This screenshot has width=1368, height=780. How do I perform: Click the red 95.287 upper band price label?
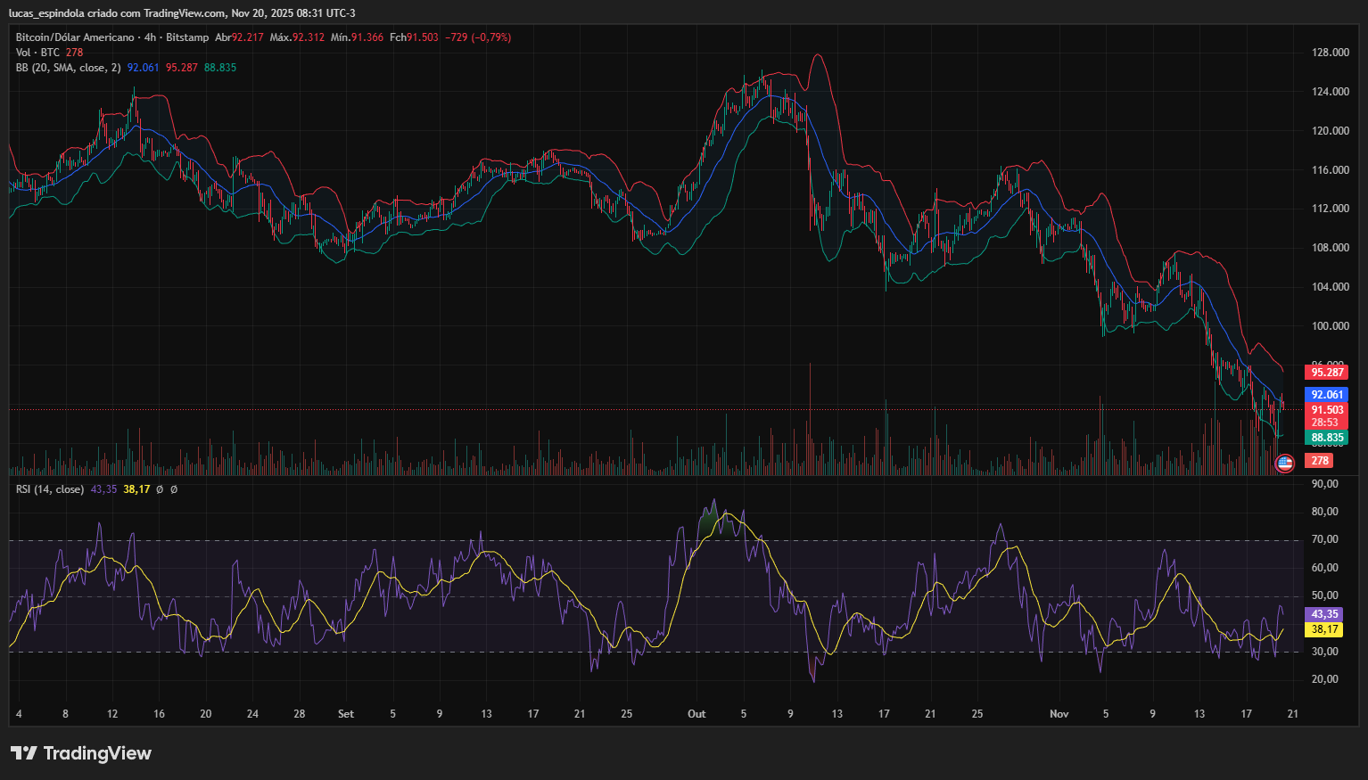[x=1326, y=373]
